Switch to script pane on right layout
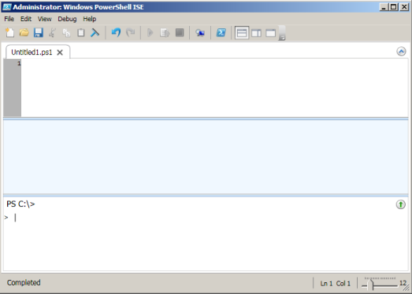 [256, 33]
